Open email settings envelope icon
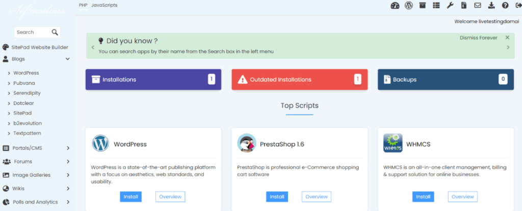Viewport: 522px width, 211px height. (x=477, y=5)
